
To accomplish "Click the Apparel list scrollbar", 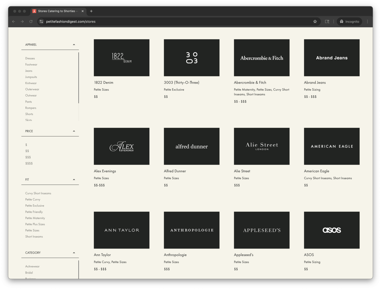I will [x=78, y=78].
